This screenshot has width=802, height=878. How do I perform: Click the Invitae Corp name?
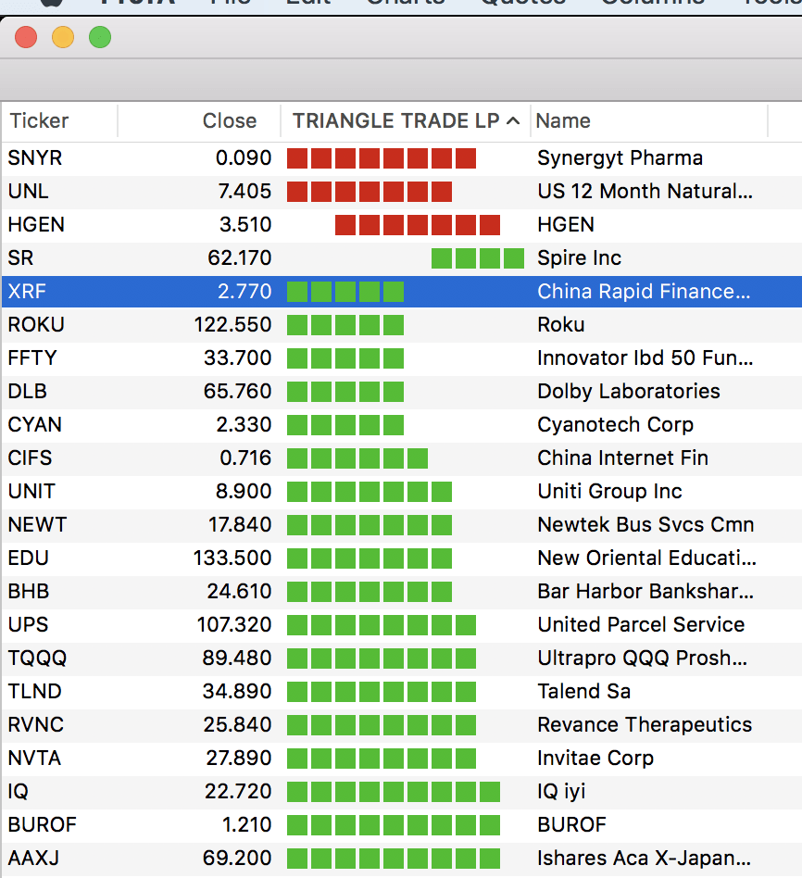pos(595,759)
